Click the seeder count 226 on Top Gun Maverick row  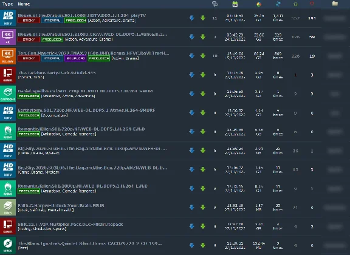point(295,56)
